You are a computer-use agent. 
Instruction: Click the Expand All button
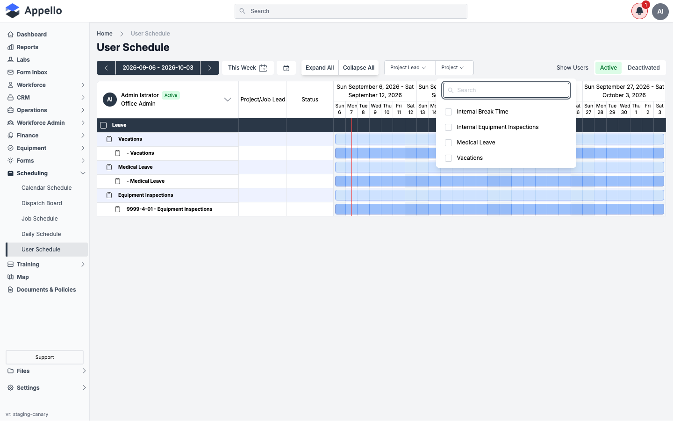tap(320, 68)
